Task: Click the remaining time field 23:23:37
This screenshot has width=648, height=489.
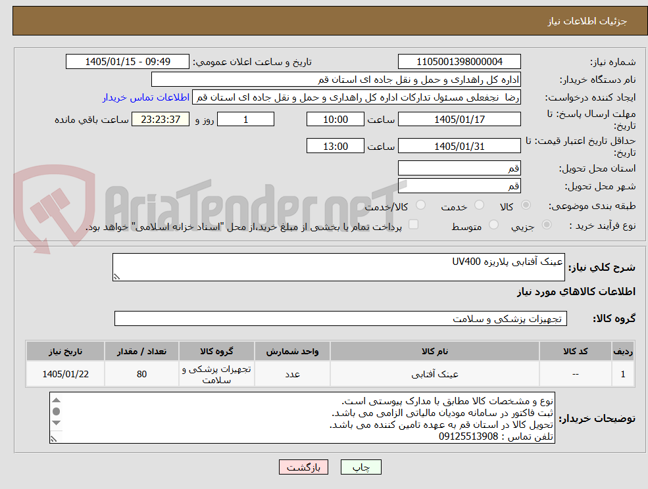Action: [x=161, y=120]
